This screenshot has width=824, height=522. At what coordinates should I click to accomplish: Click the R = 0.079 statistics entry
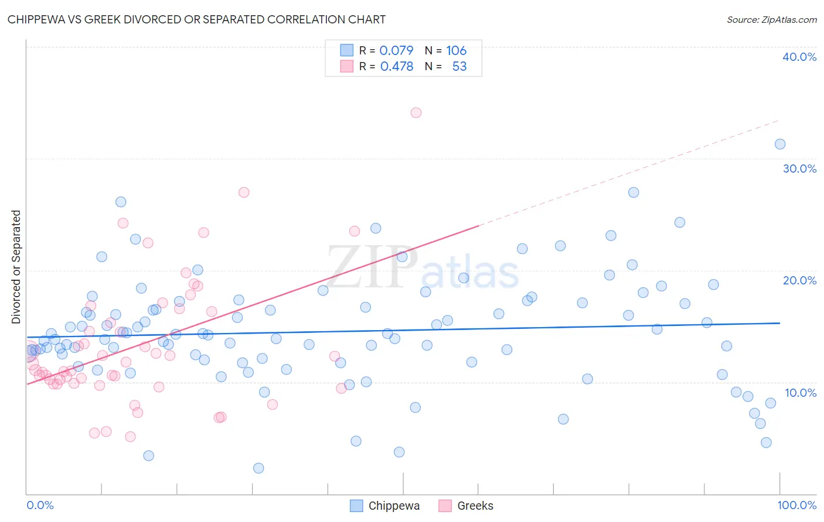pyautogui.click(x=386, y=50)
